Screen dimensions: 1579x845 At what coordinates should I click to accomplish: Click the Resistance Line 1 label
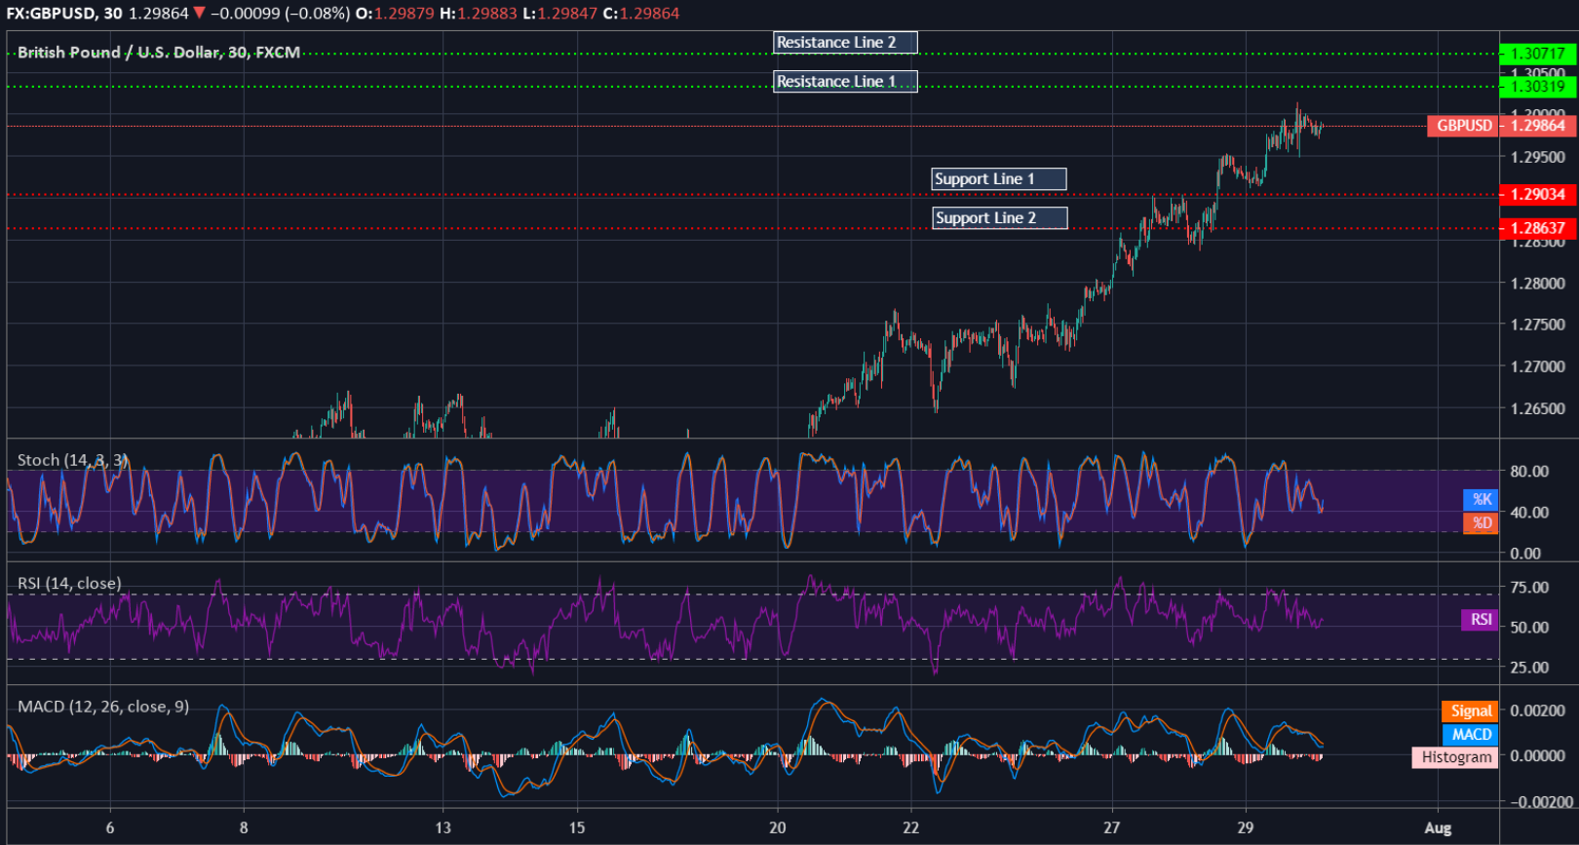pos(845,81)
